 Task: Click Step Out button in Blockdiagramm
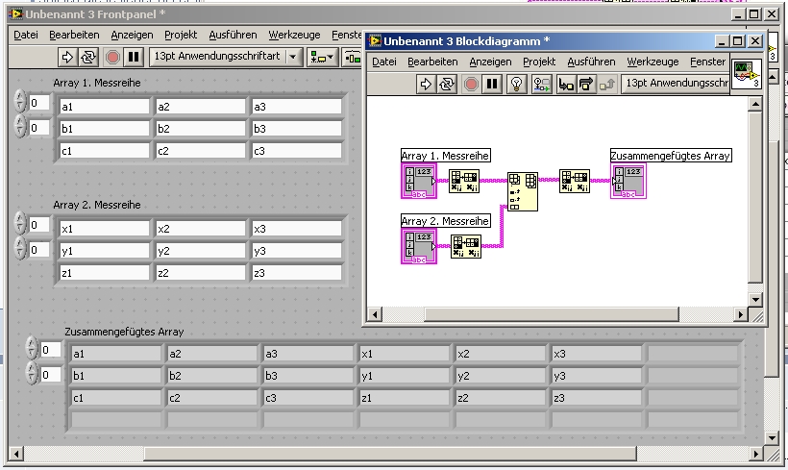tap(607, 84)
